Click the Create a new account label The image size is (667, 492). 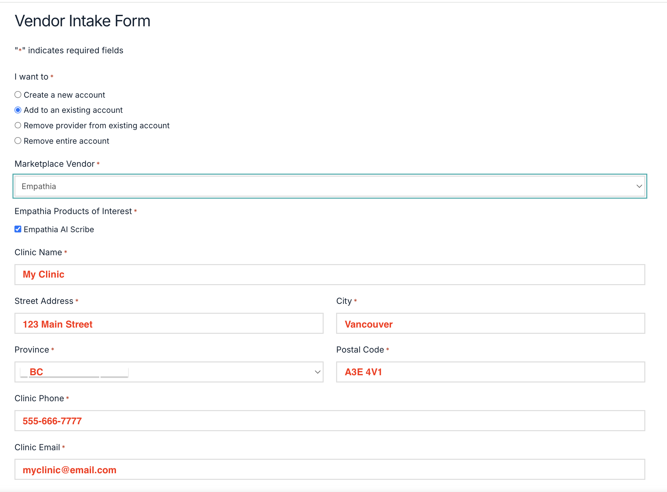[x=64, y=95]
